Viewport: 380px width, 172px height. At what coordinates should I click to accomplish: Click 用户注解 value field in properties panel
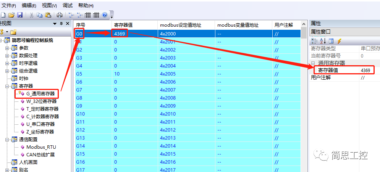tap(369, 78)
